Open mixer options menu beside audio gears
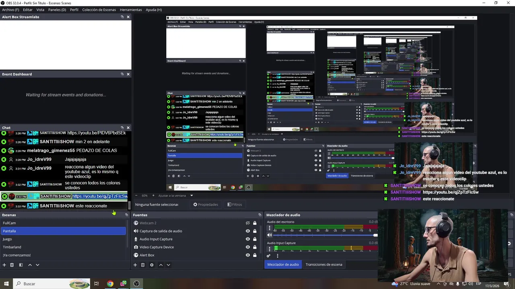 (277, 256)
